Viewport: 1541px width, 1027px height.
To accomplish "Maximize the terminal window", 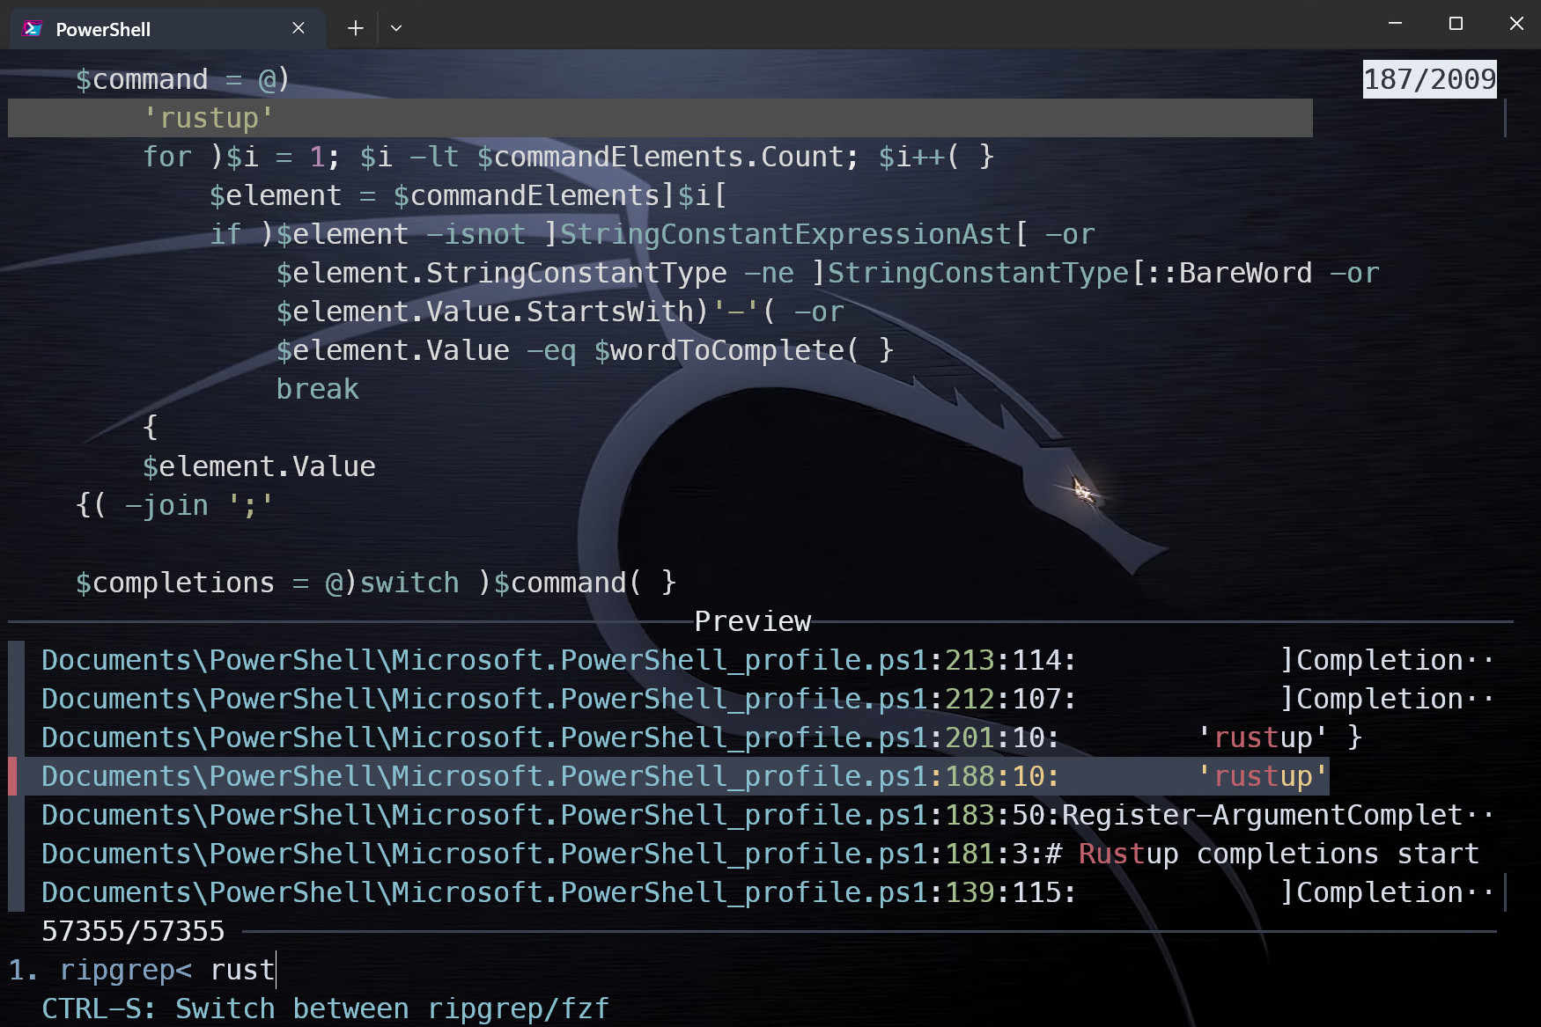I will [x=1456, y=24].
